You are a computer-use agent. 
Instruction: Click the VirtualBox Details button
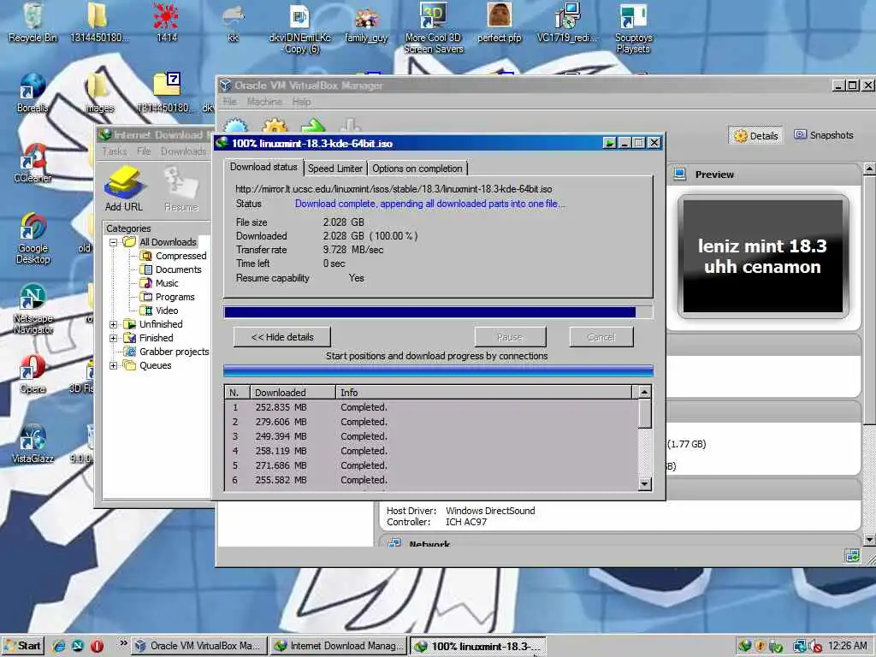point(756,136)
